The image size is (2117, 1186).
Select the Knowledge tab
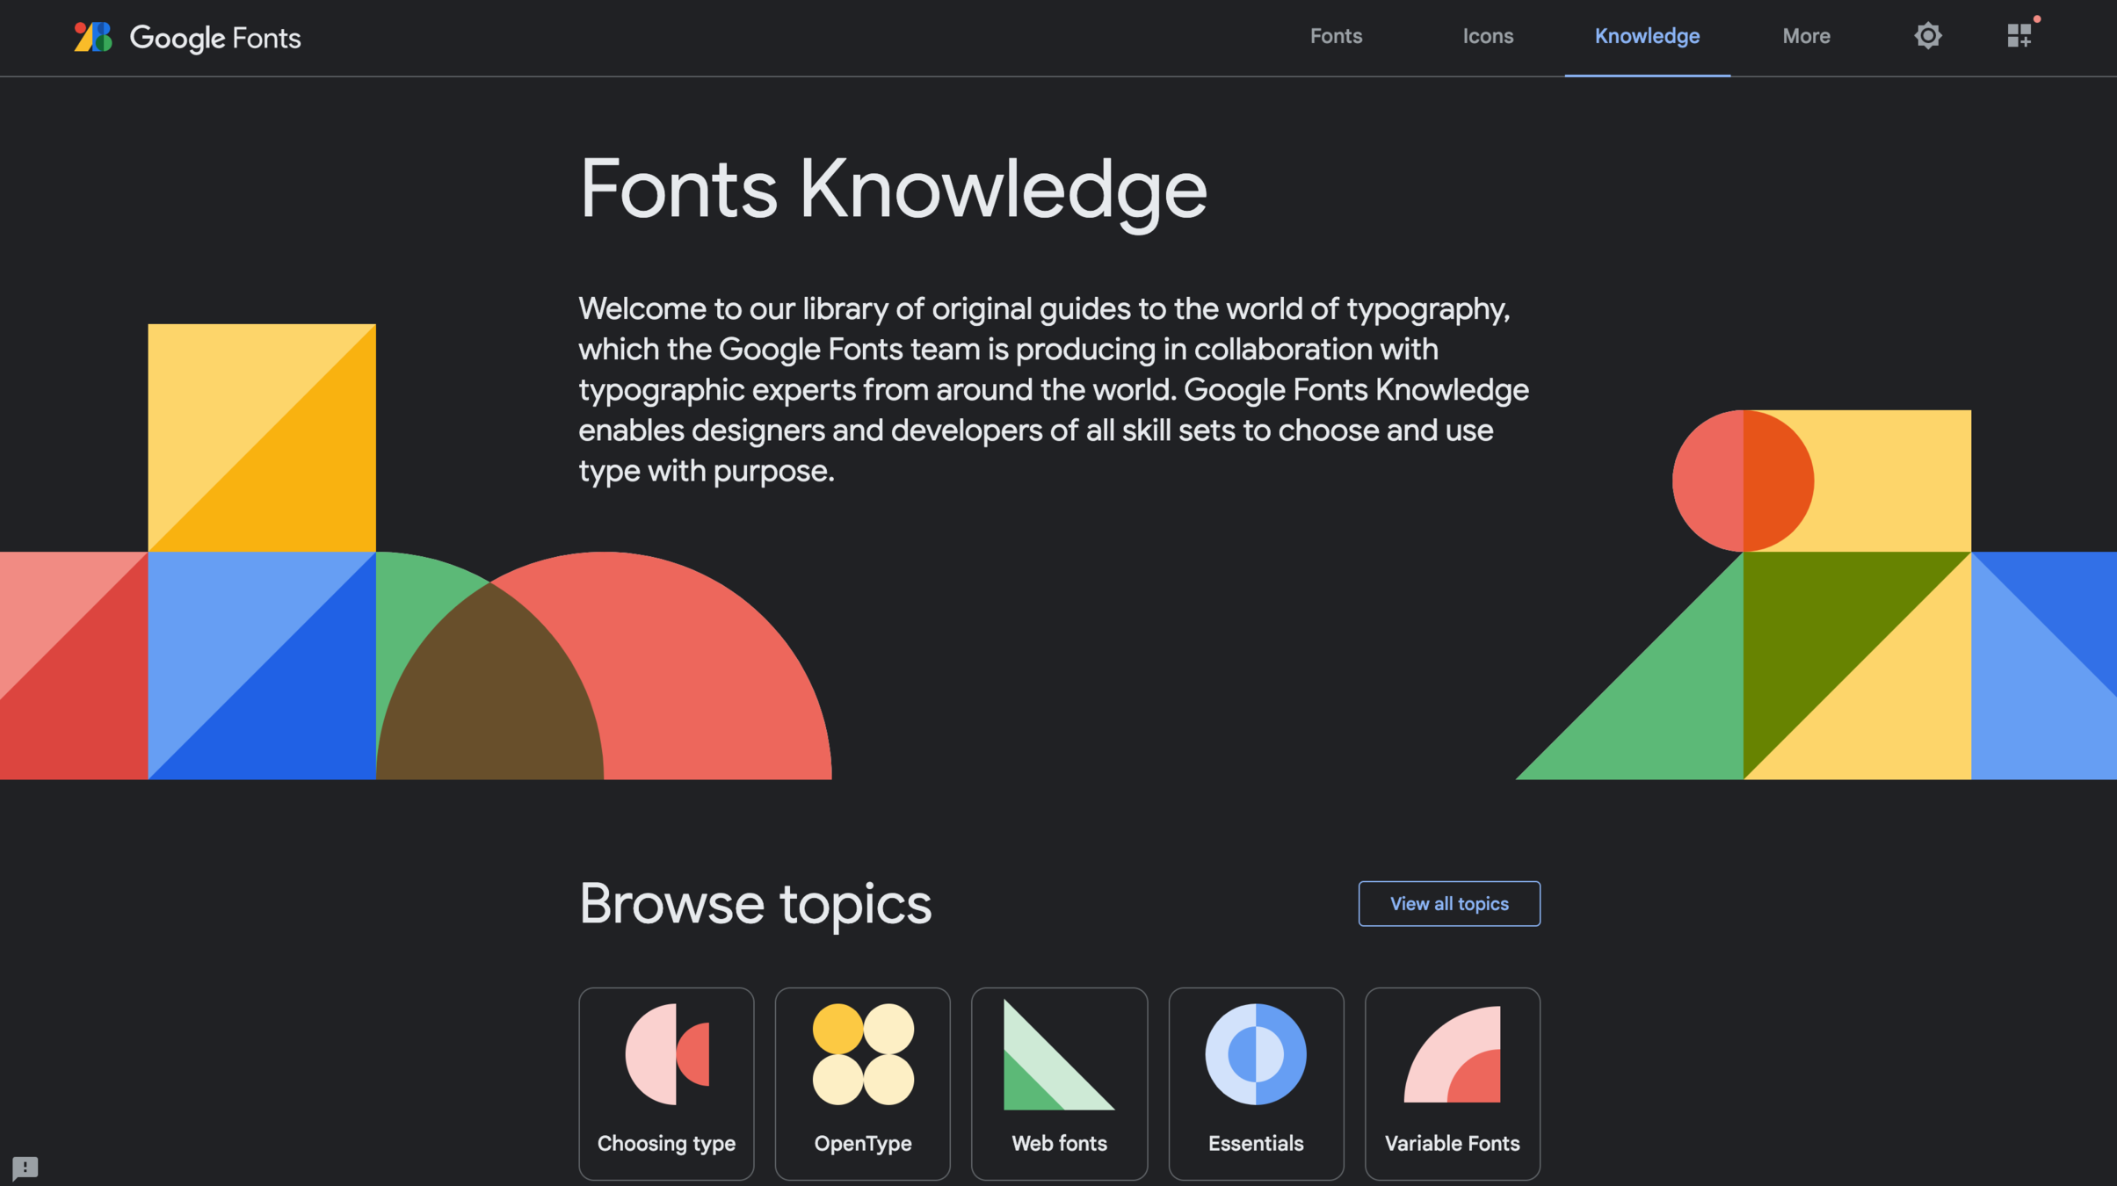point(1647,36)
